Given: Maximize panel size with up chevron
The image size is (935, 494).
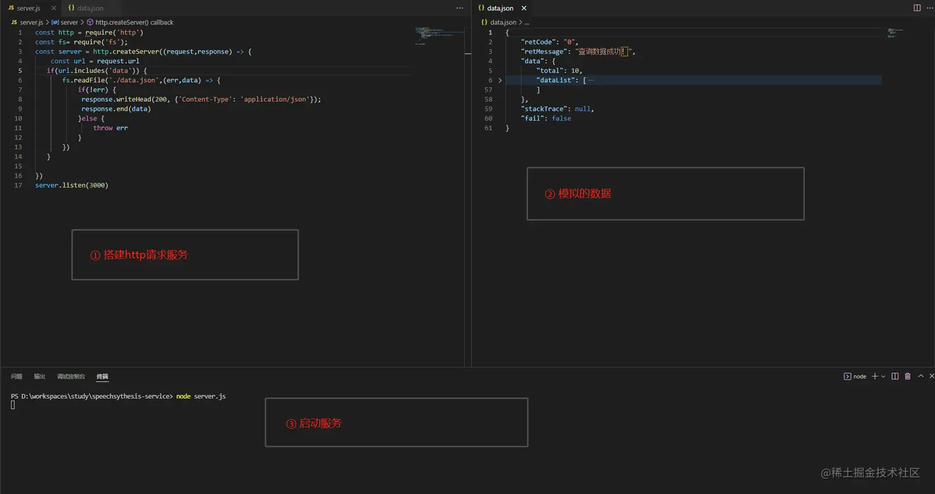Looking at the screenshot, I should [921, 377].
